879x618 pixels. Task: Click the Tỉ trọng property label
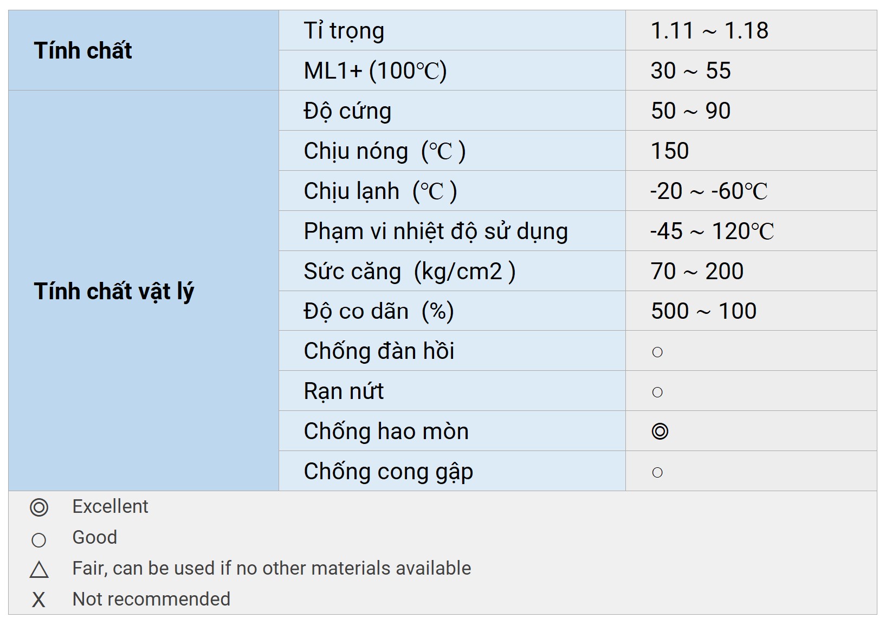click(x=344, y=31)
